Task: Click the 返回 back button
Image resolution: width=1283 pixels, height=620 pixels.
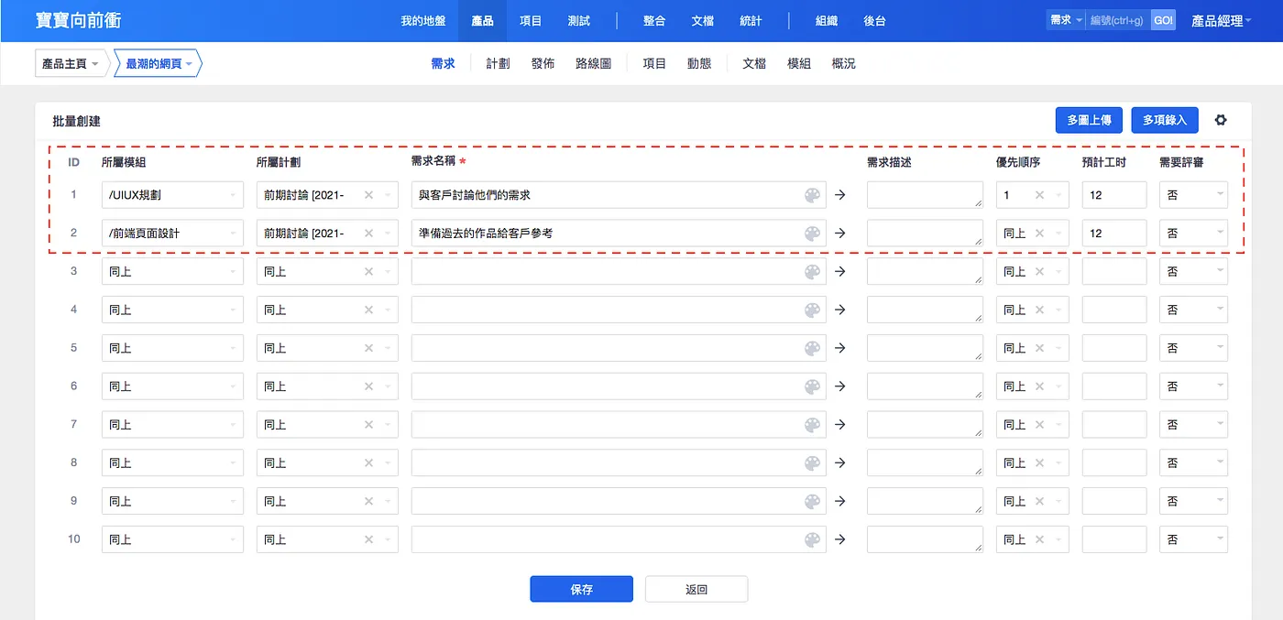Action: 696,589
